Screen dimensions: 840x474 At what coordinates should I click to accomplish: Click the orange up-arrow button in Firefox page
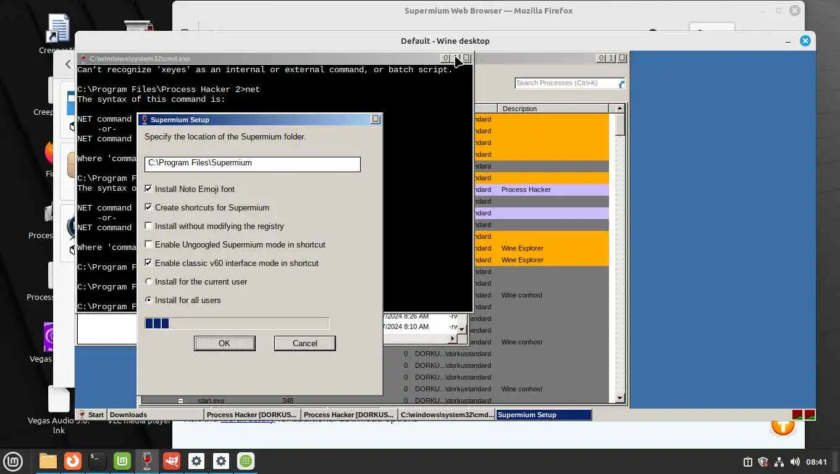pyautogui.click(x=783, y=427)
